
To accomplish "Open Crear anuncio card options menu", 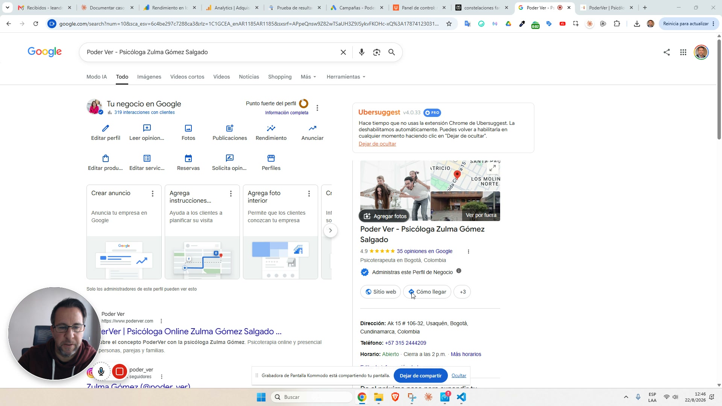I will [x=153, y=194].
